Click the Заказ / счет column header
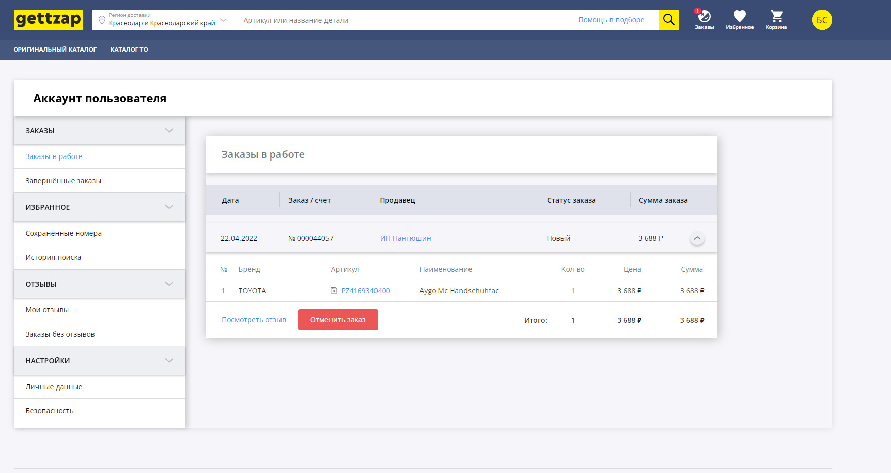Viewport: 891px width, 473px height. [309, 200]
